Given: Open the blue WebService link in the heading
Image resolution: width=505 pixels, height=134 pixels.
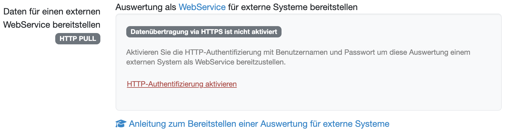Looking at the screenshot, I should (202, 7).
